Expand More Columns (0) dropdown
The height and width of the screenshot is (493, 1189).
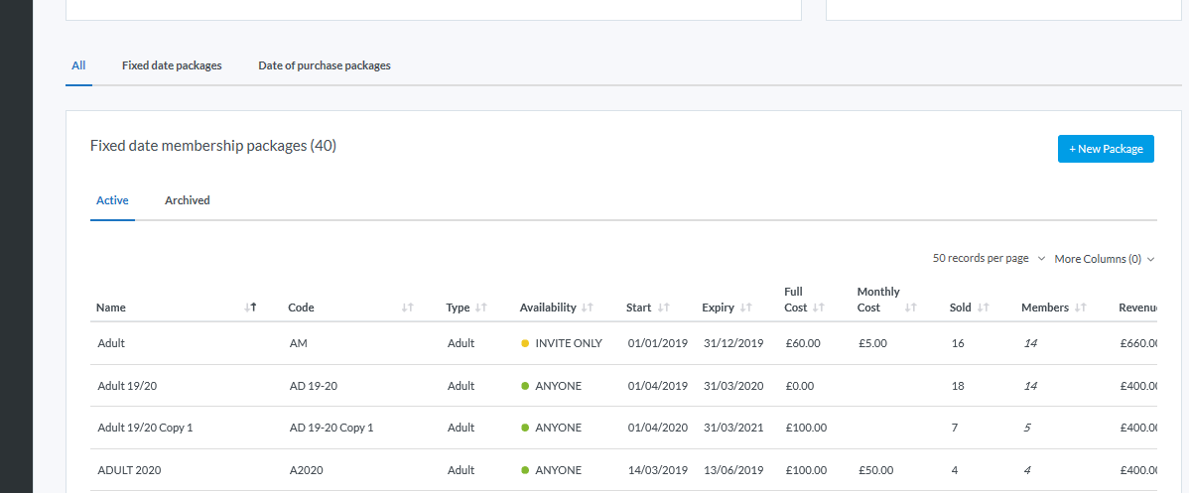pos(1104,259)
